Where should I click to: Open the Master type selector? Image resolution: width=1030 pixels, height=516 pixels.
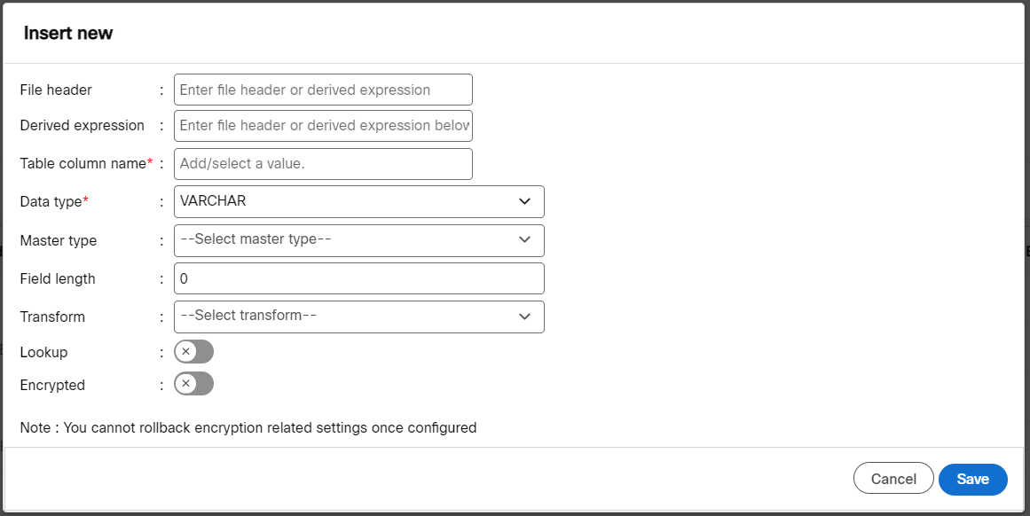point(358,240)
